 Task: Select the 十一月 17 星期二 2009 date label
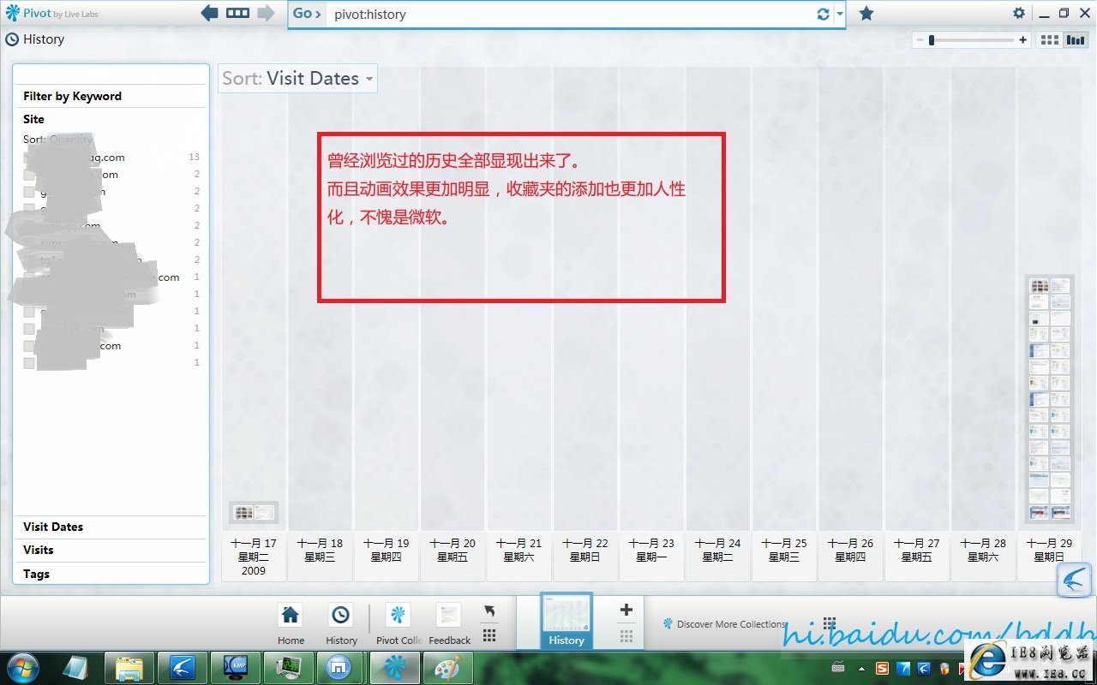(254, 557)
